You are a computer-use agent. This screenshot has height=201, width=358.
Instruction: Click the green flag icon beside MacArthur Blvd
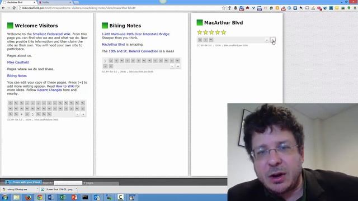coord(200,22)
